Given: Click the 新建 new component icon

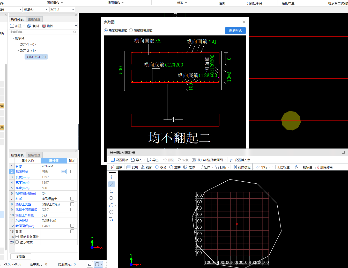Looking at the screenshot, I should pos(12,26).
